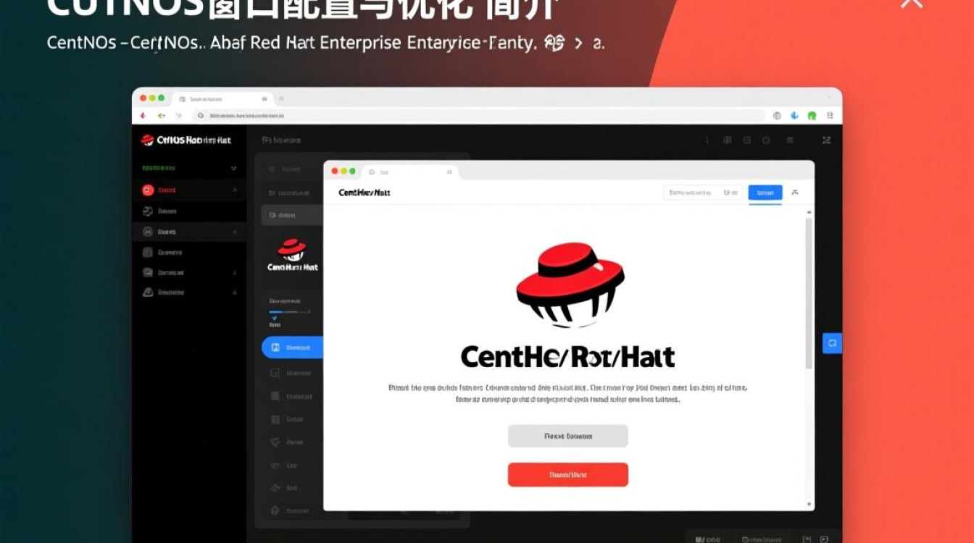Toggle the blue checkmark below the middle panel slider
The image size is (974, 543).
(x=274, y=317)
